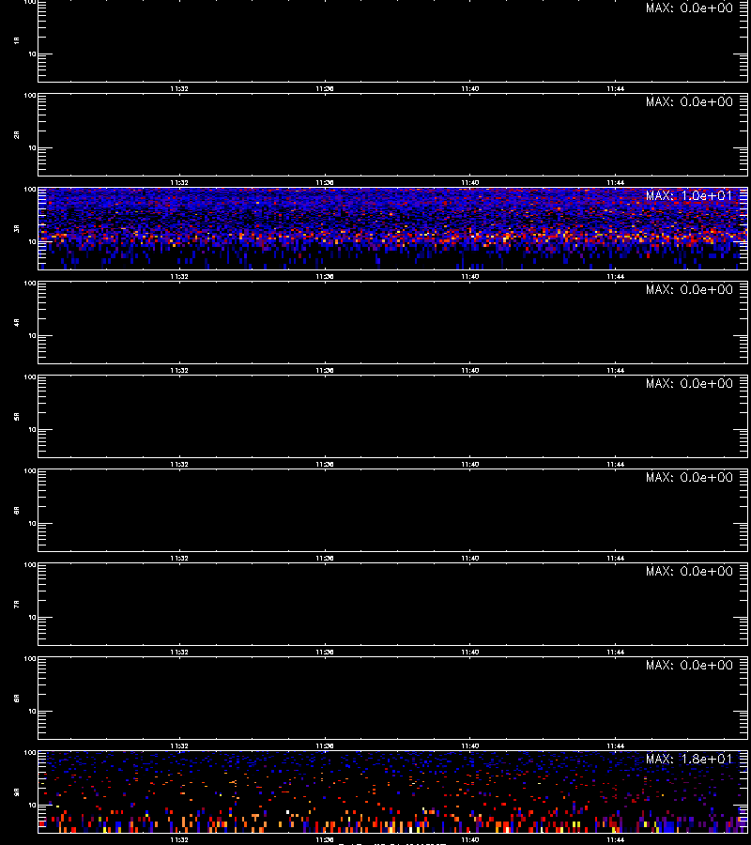This screenshot has height=845, width=751.
Task: Select the 1R y-axis title
Action: tap(17, 40)
